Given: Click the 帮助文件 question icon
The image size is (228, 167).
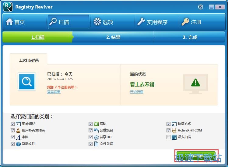Looking at the screenshot, I should 18,144.
